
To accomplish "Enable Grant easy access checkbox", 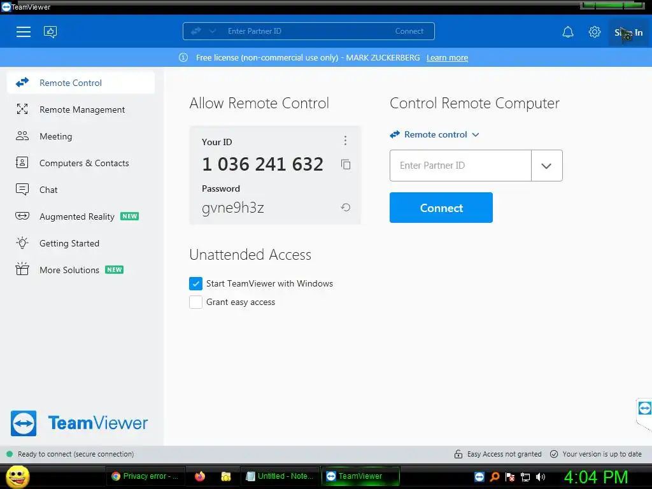I will [x=195, y=302].
